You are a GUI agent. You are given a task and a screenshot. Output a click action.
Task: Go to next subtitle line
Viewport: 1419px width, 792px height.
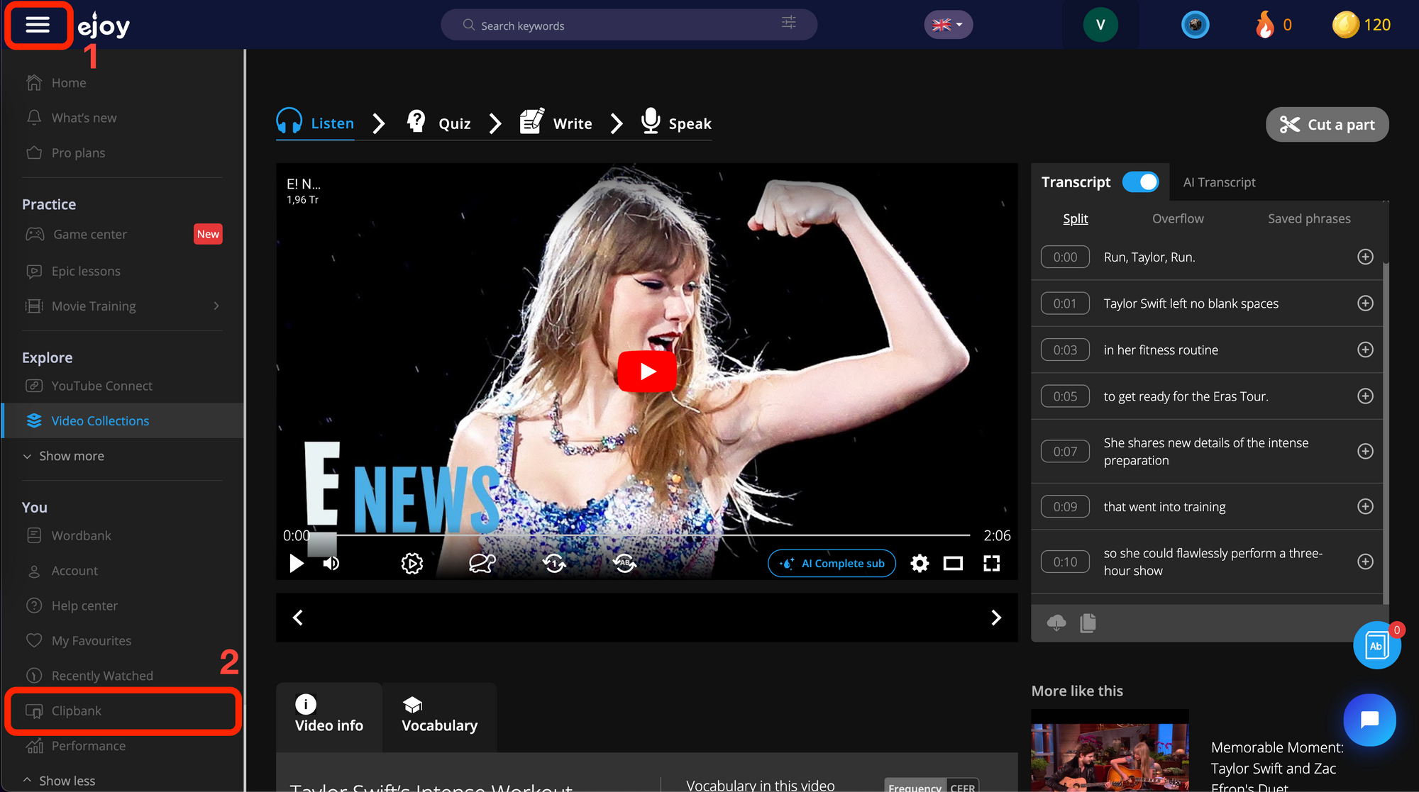pos(996,618)
